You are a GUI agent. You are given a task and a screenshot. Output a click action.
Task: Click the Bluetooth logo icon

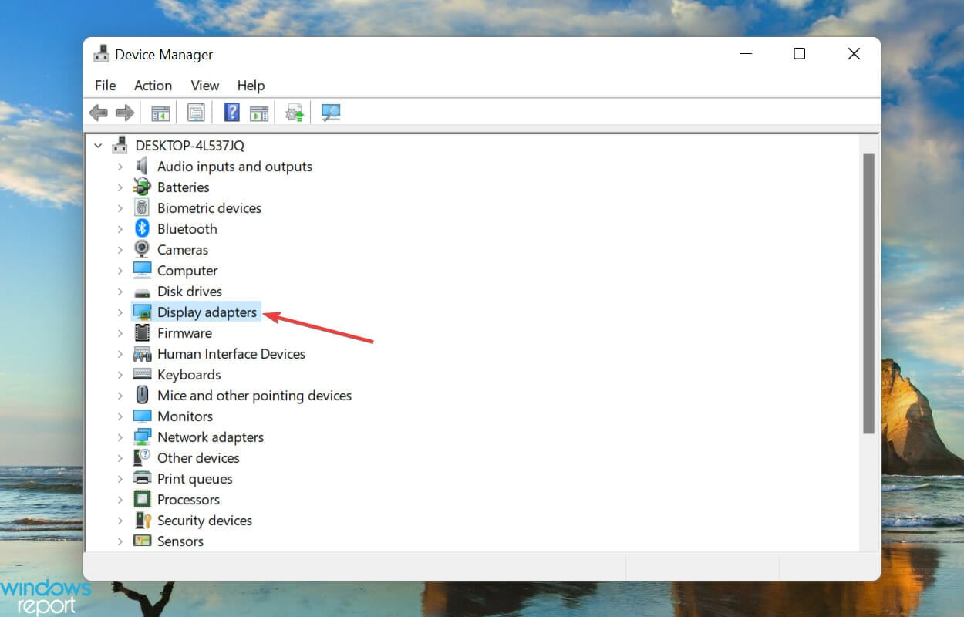(142, 229)
